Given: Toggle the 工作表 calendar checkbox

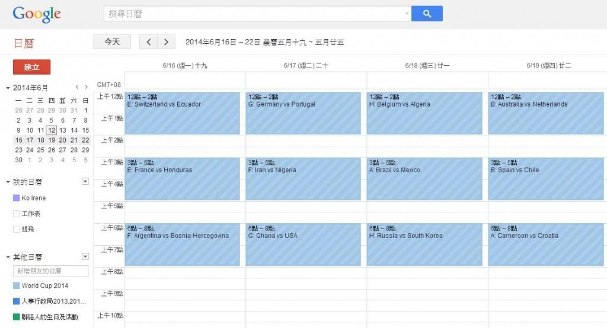Looking at the screenshot, I should tap(17, 214).
